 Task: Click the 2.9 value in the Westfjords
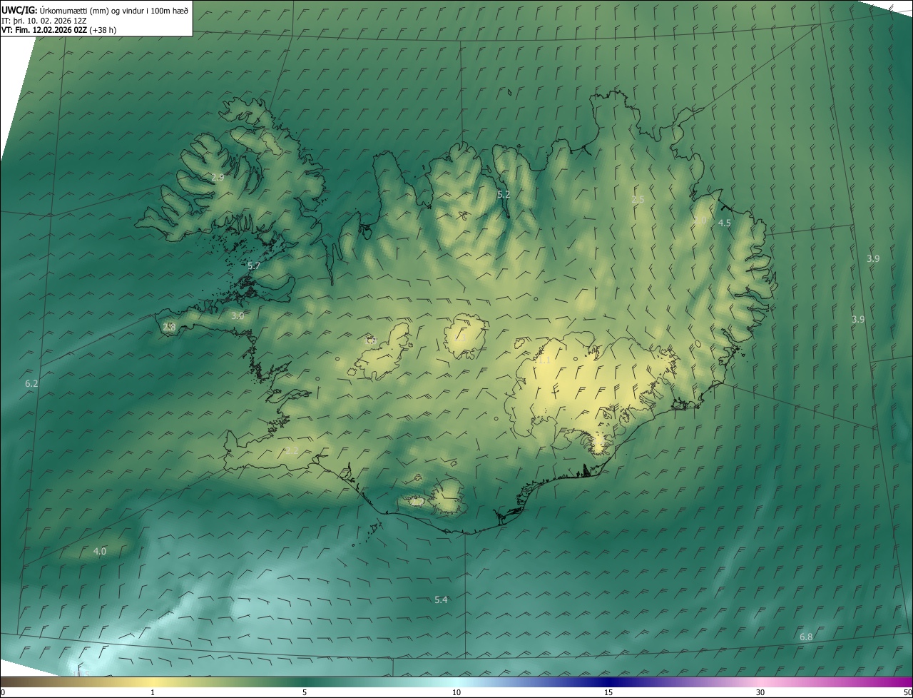[218, 177]
